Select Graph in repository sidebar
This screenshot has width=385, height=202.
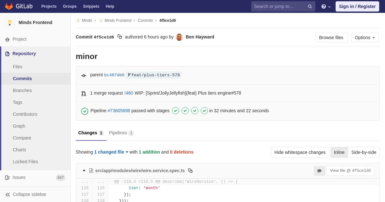tap(36, 126)
